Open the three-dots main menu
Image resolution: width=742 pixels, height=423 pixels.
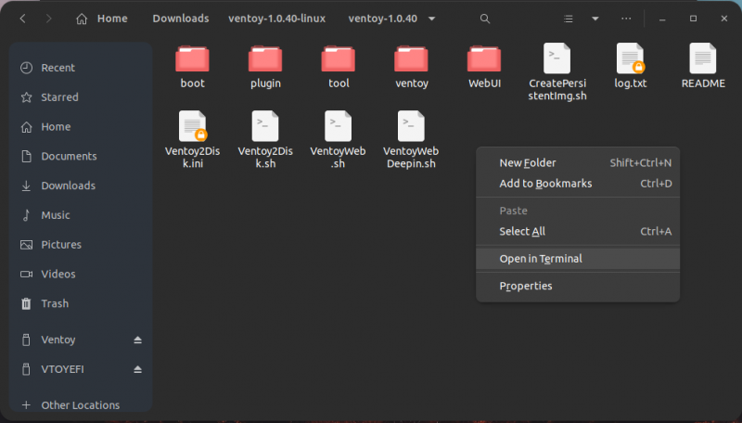pyautogui.click(x=626, y=19)
